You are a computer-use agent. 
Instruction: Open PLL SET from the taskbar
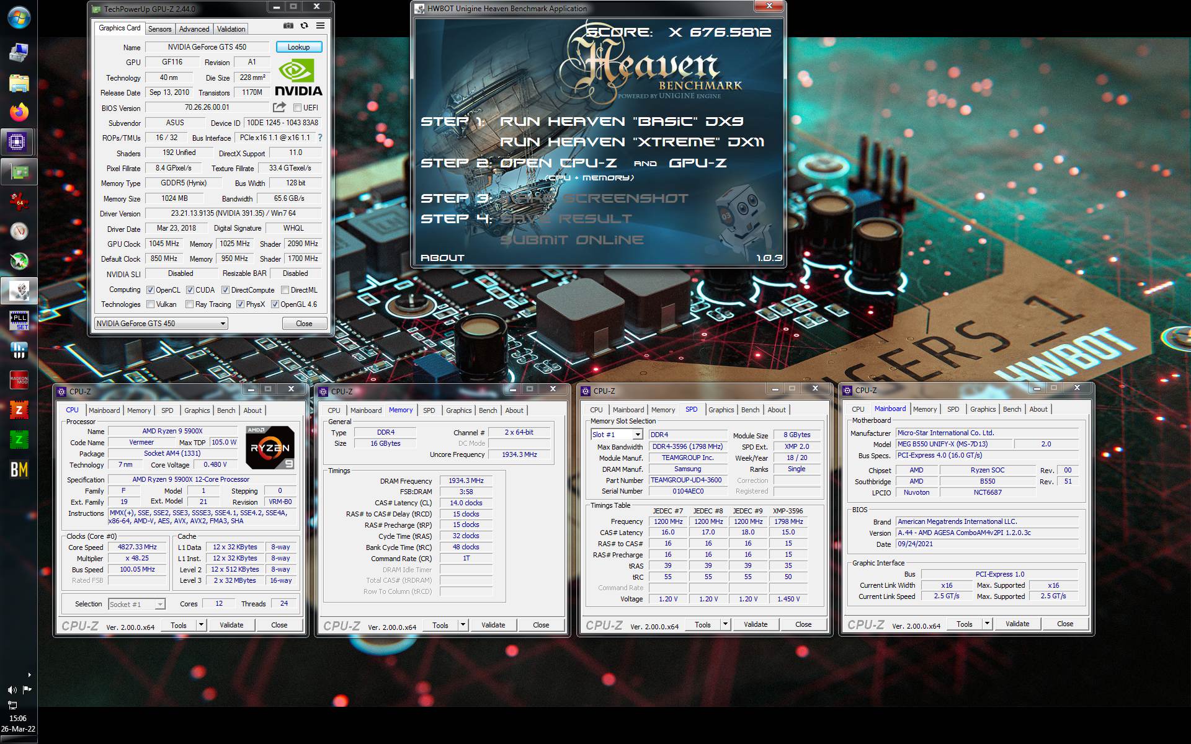[x=19, y=321]
